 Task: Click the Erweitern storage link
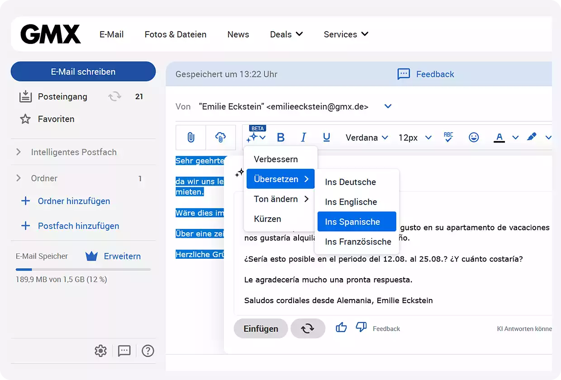[x=122, y=256]
